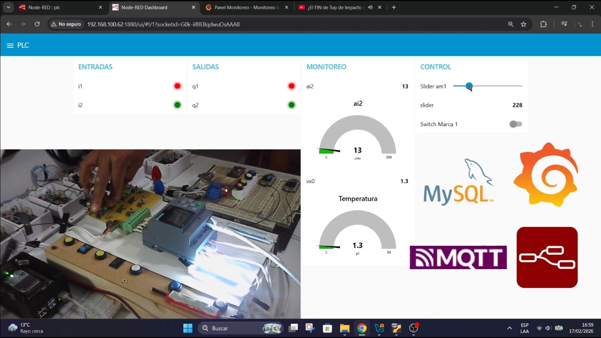
Task: Reload the dashboard page
Action: coord(37,24)
